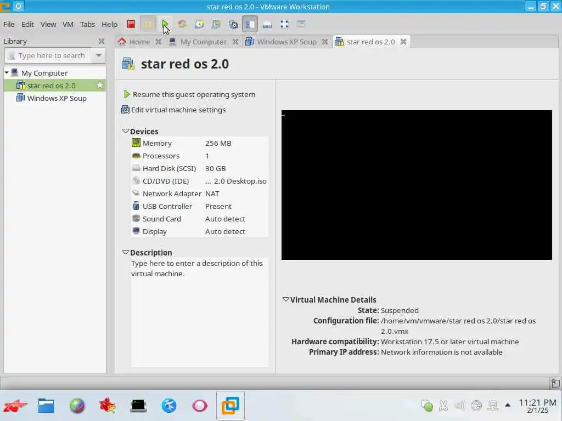Open the Tabs menu
The height and width of the screenshot is (421, 562).
click(x=87, y=24)
